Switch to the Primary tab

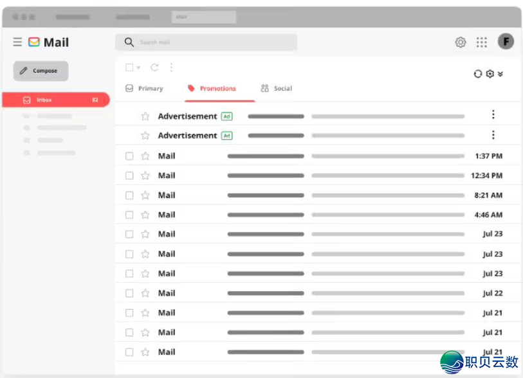coord(145,89)
